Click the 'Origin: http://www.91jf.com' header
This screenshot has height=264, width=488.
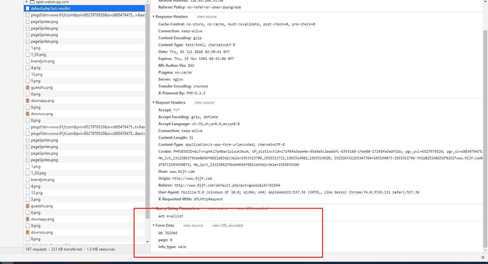point(185,178)
